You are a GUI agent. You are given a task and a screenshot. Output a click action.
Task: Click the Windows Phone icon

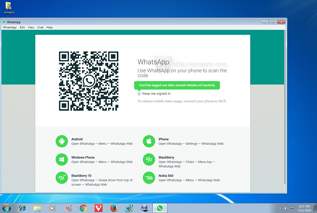click(61, 159)
